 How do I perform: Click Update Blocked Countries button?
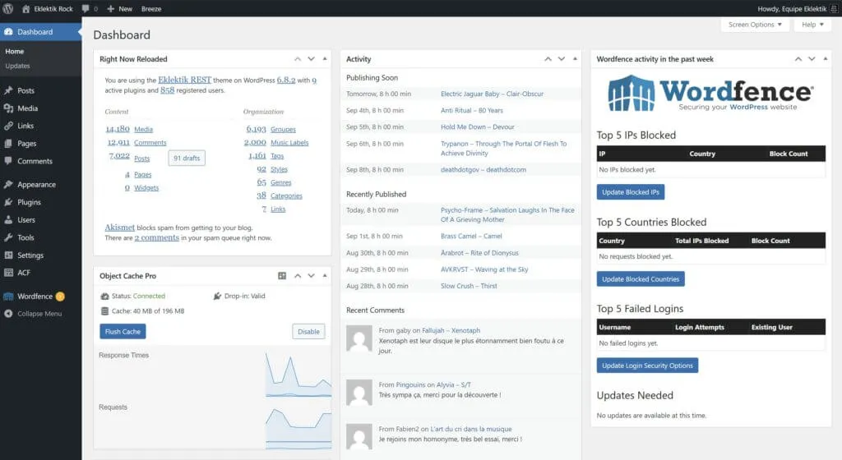coord(641,278)
